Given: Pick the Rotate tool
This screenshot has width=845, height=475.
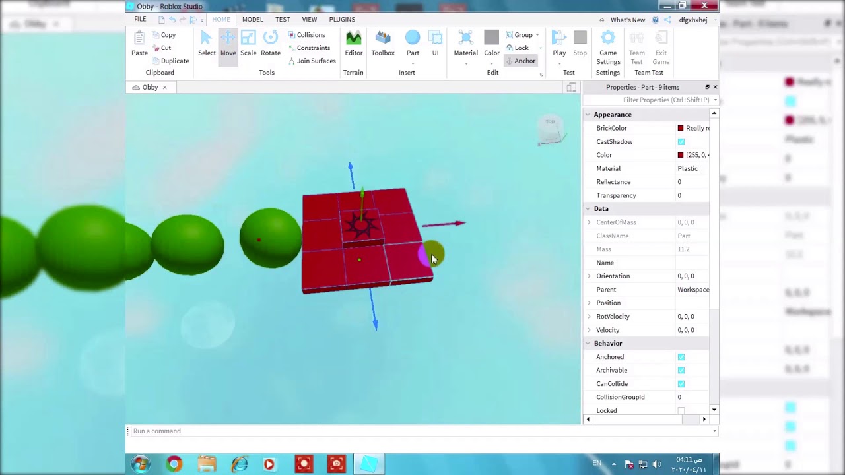Looking at the screenshot, I should (271, 44).
